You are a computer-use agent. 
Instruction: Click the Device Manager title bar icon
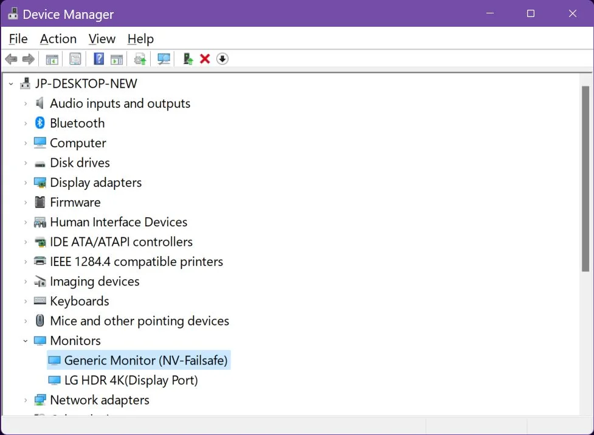pos(13,13)
